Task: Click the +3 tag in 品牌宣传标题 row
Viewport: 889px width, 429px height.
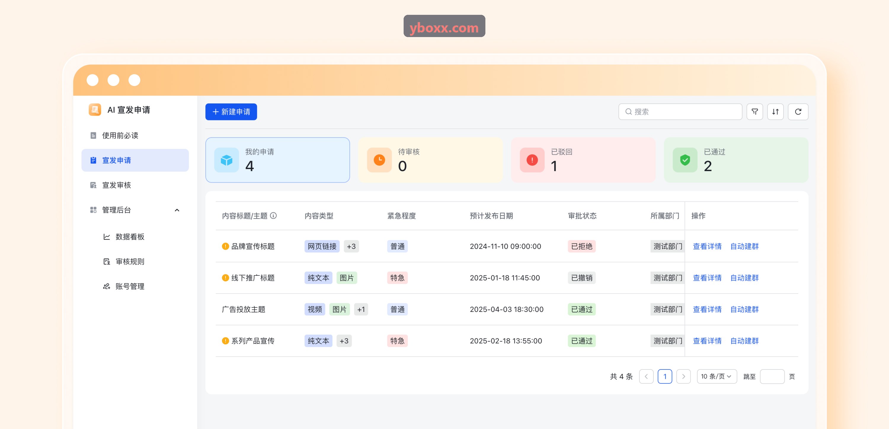Action: [x=351, y=246]
